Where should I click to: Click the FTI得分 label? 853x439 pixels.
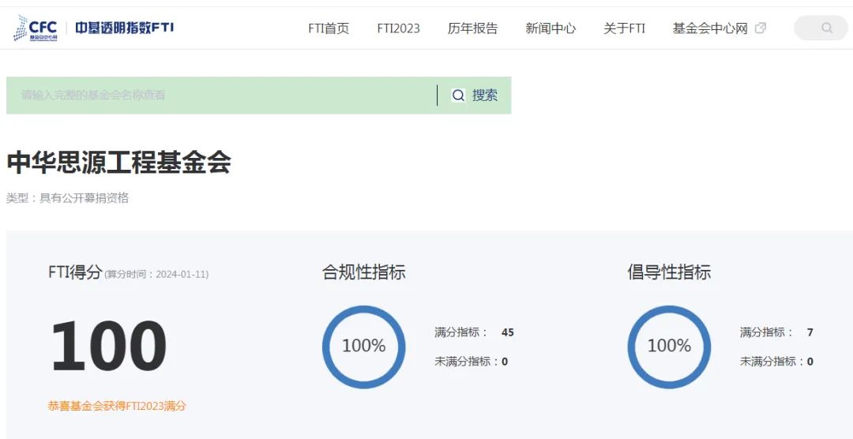coord(75,272)
